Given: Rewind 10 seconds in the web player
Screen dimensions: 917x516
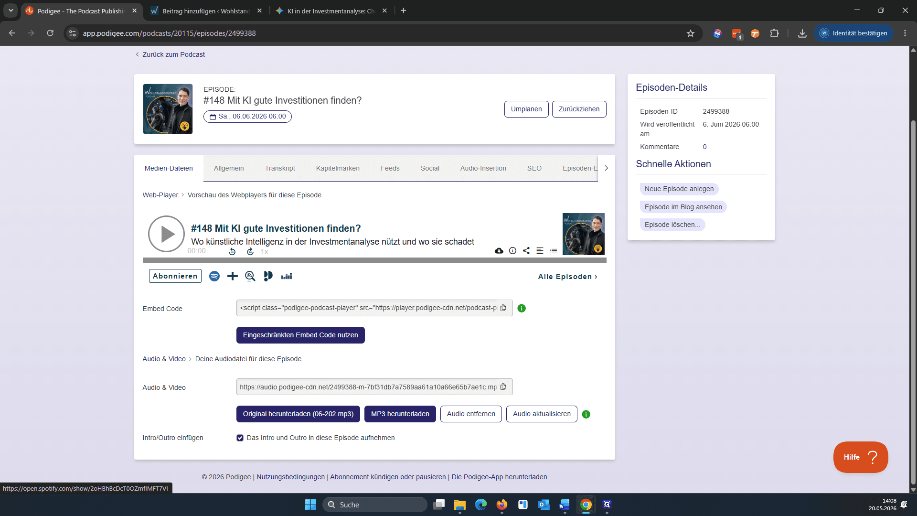Looking at the screenshot, I should [x=232, y=251].
